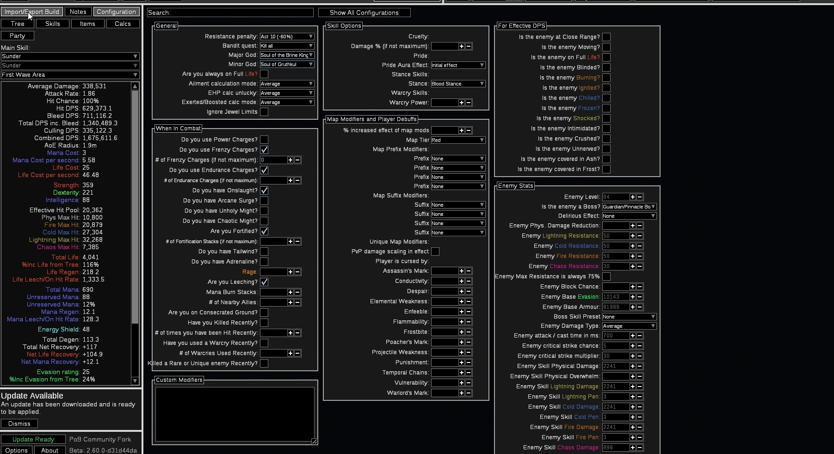Uncheck Do you use Frenzy Charges

click(x=264, y=150)
